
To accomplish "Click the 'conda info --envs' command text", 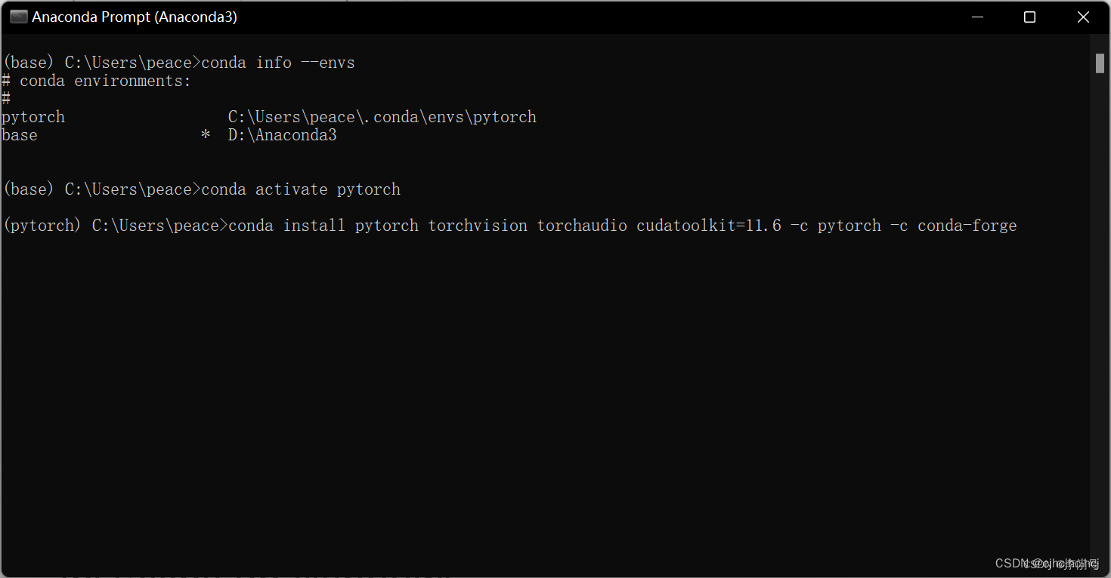I will pyautogui.click(x=278, y=63).
